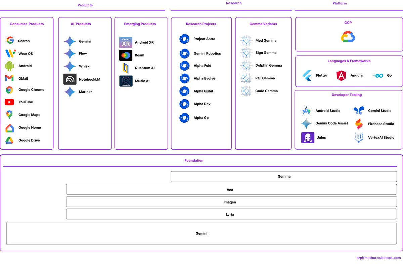Select the Alpha Go label
The width and height of the screenshot is (403, 264).
pyautogui.click(x=201, y=118)
